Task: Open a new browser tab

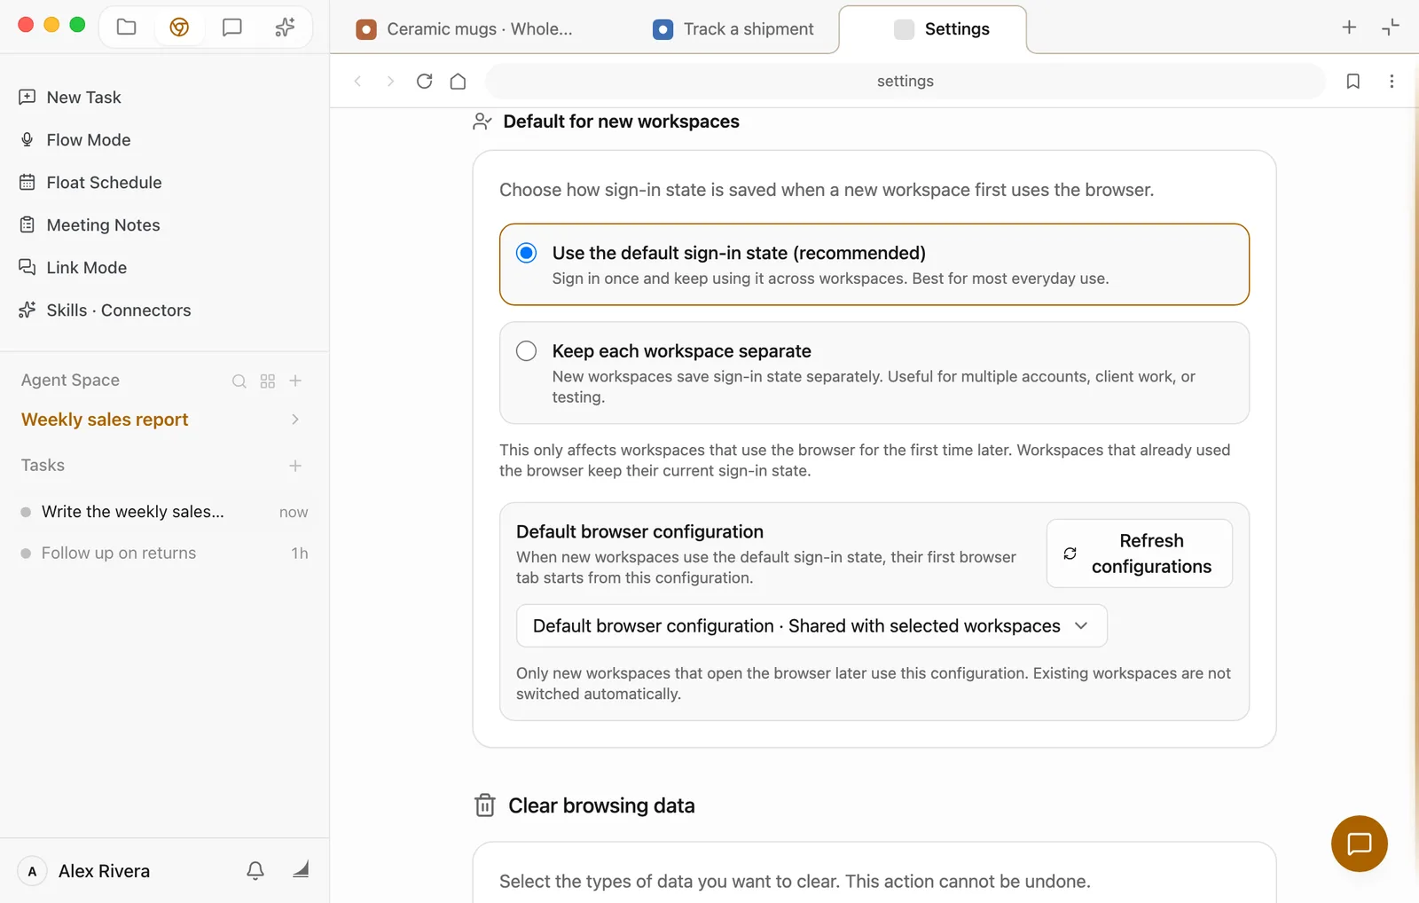Action: click(x=1349, y=27)
